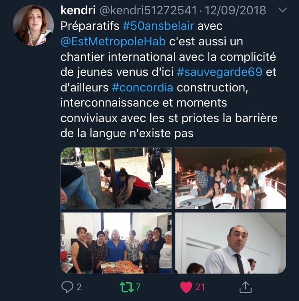Tap the share upload icon
Screen dimensions: 299x301
click(245, 287)
